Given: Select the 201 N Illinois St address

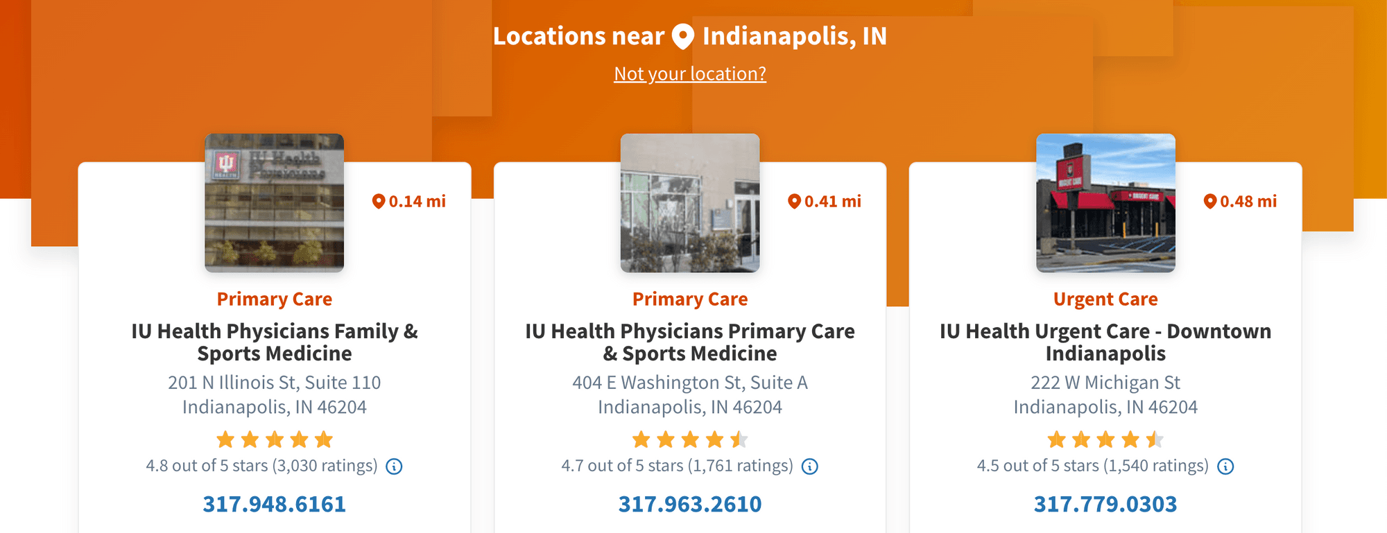Looking at the screenshot, I should point(275,394).
